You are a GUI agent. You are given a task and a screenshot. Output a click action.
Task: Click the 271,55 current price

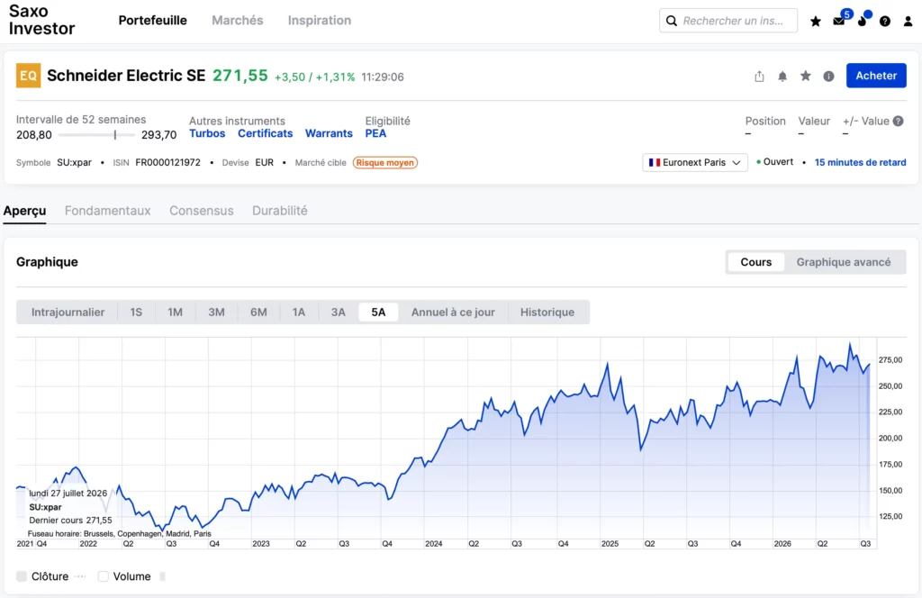coord(240,76)
